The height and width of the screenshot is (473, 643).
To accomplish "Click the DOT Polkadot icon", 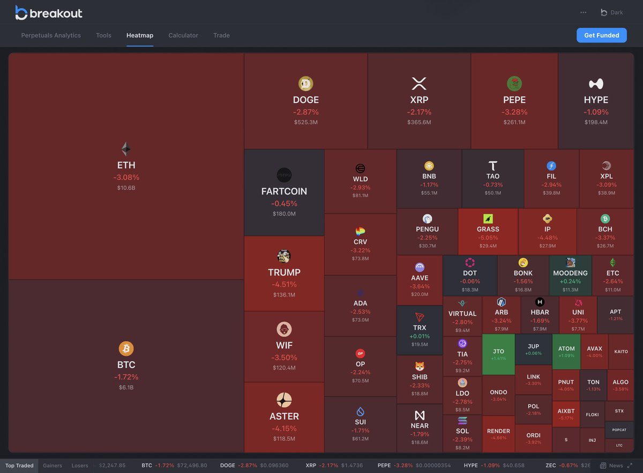I will click(x=469, y=262).
